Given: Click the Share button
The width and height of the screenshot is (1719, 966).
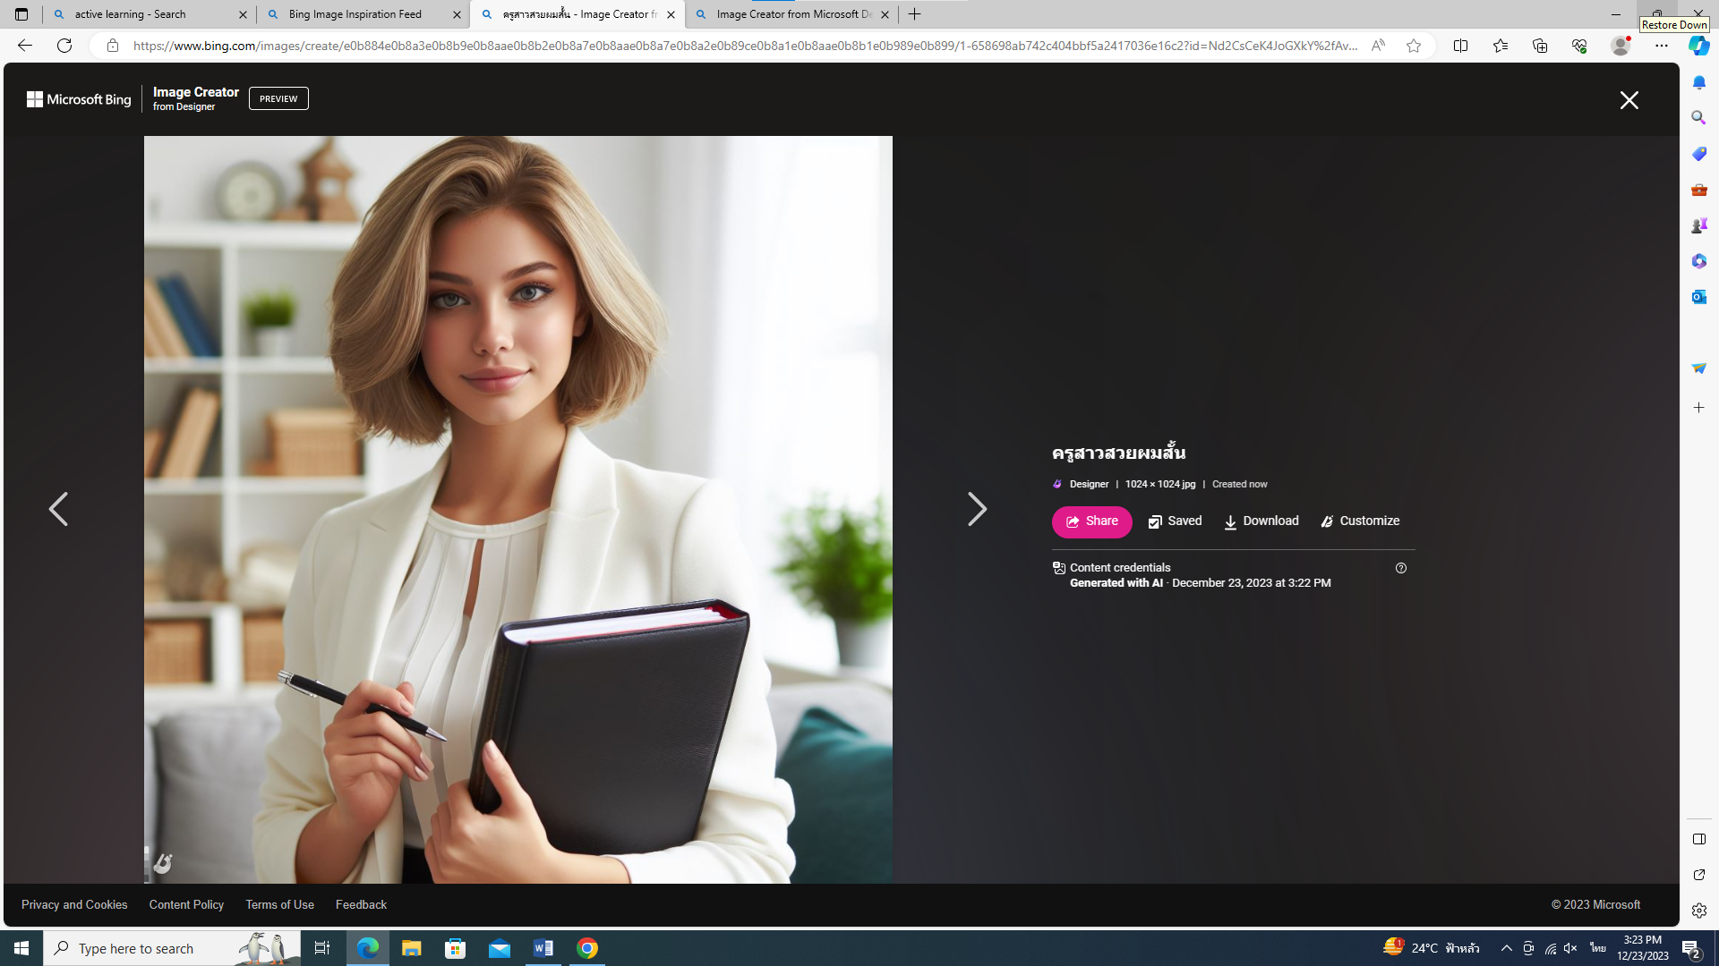Looking at the screenshot, I should (x=1091, y=521).
